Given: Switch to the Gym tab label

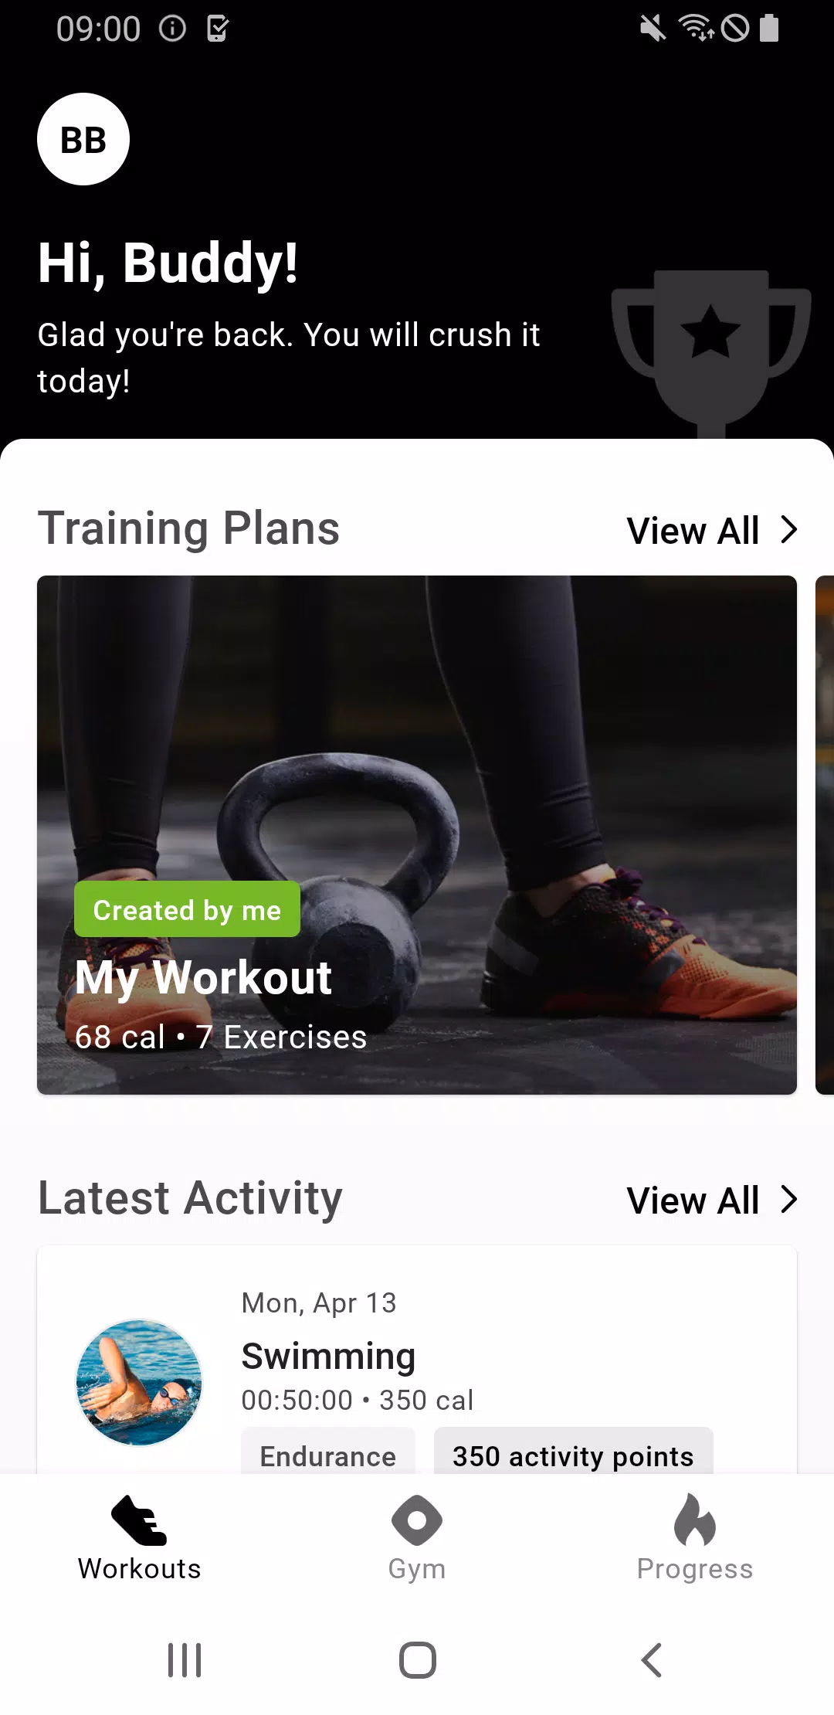Looking at the screenshot, I should [417, 1569].
